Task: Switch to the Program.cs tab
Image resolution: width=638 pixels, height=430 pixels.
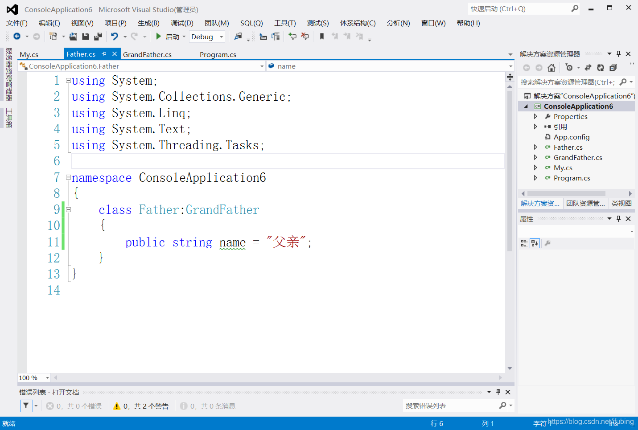Action: (218, 54)
